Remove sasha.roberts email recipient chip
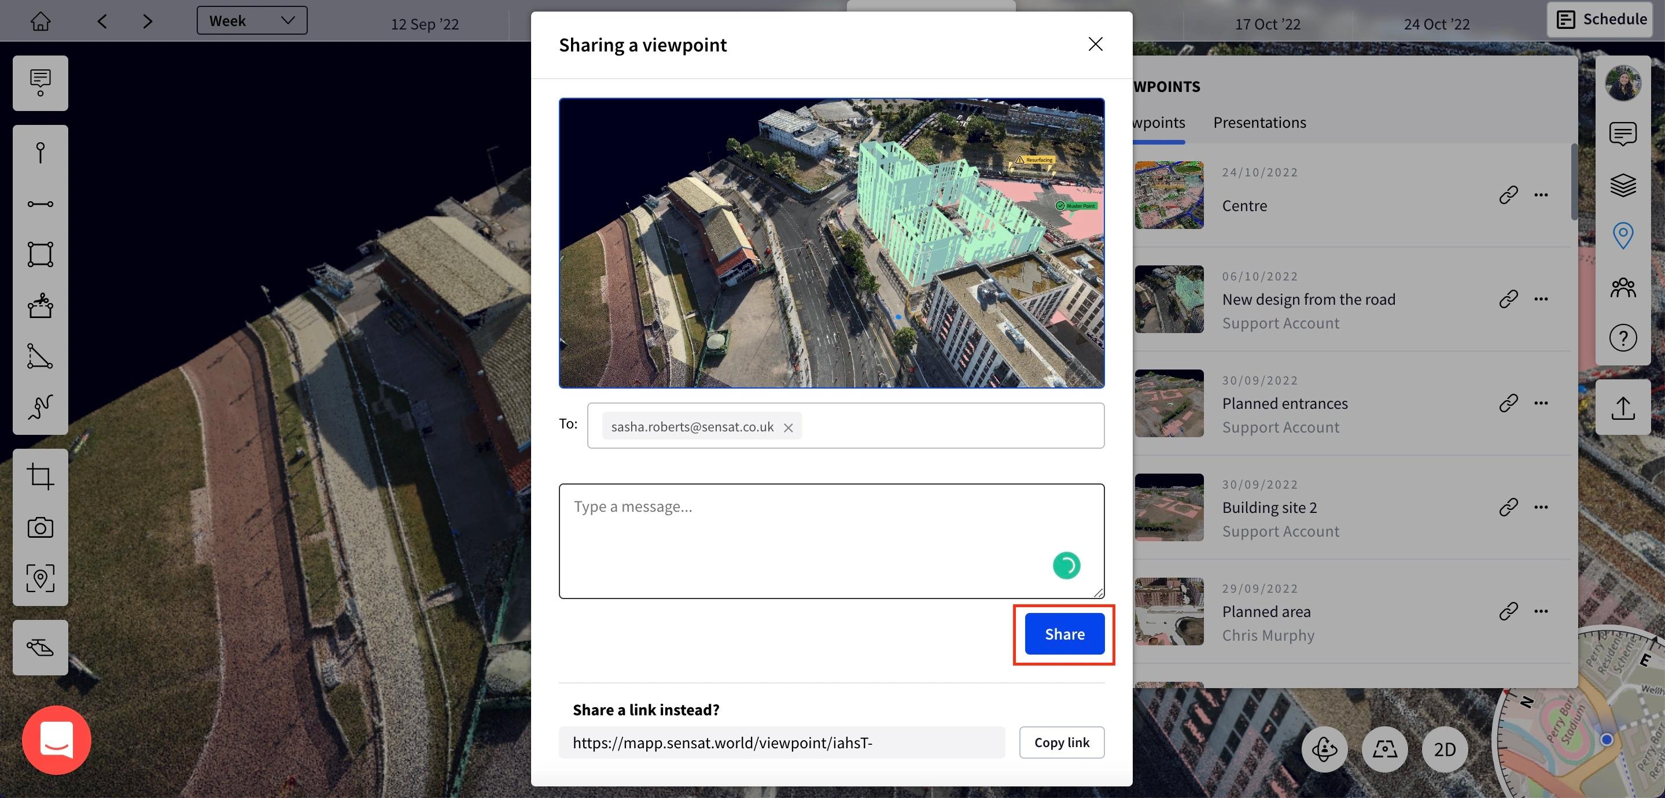 (788, 427)
